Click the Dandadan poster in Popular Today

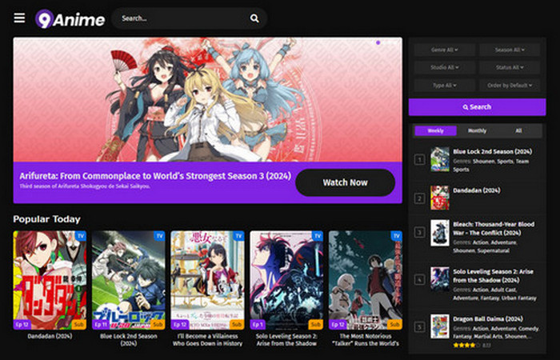(x=50, y=280)
